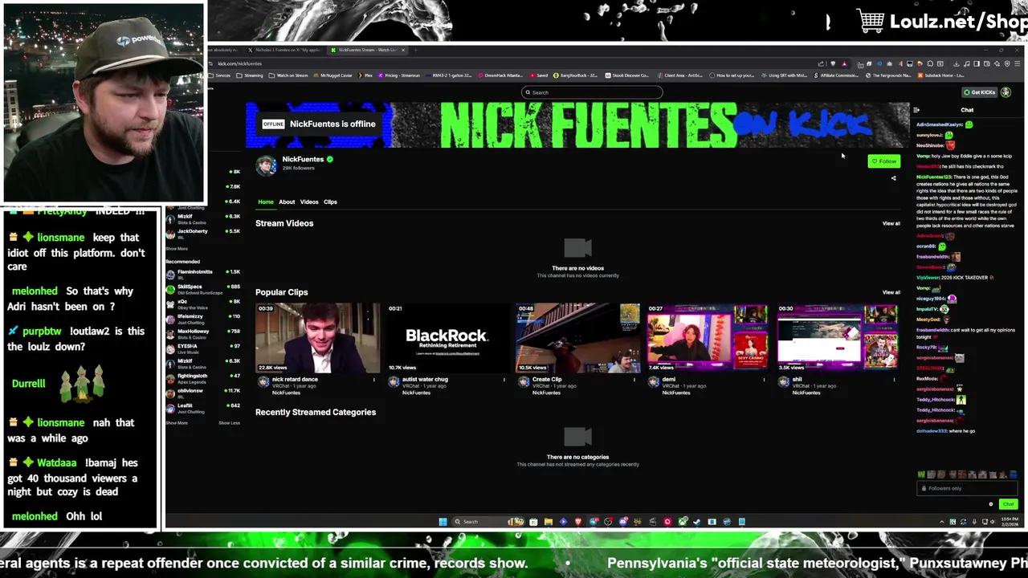Viewport: 1028px width, 578px height.
Task: Open options menu for 'nick retard dance' clip
Action: coord(374,380)
